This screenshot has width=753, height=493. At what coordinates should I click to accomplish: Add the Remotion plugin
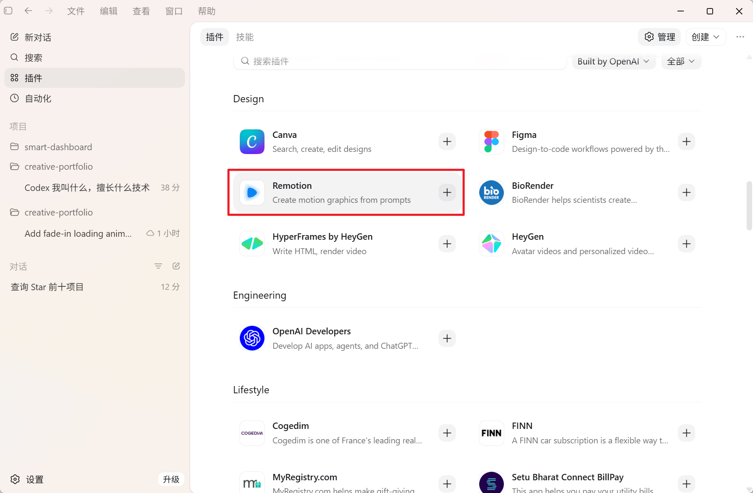pyautogui.click(x=447, y=193)
